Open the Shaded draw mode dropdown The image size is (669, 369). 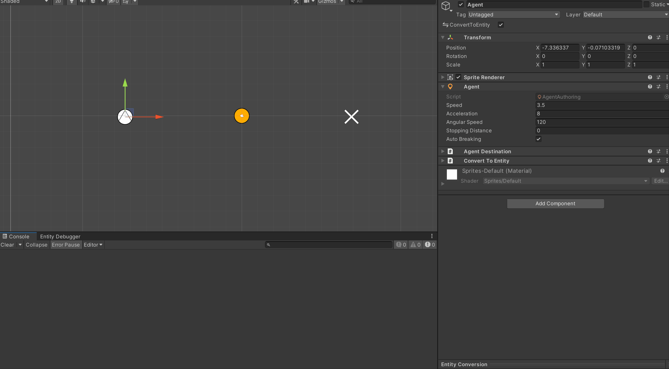click(x=25, y=2)
